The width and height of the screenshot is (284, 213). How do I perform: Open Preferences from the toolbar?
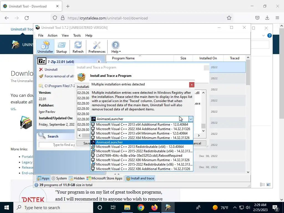tap(97, 47)
